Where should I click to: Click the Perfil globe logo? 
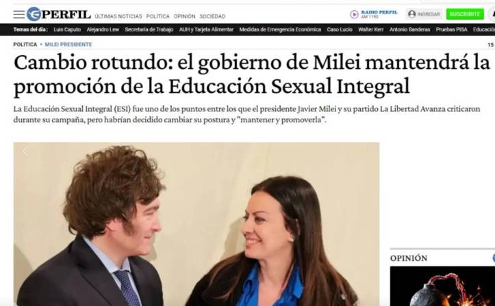34,14
